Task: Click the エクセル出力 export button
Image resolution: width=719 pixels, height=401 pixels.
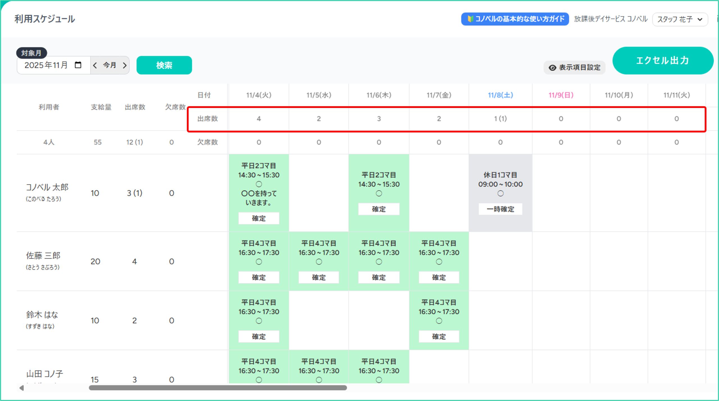Action: click(x=663, y=61)
